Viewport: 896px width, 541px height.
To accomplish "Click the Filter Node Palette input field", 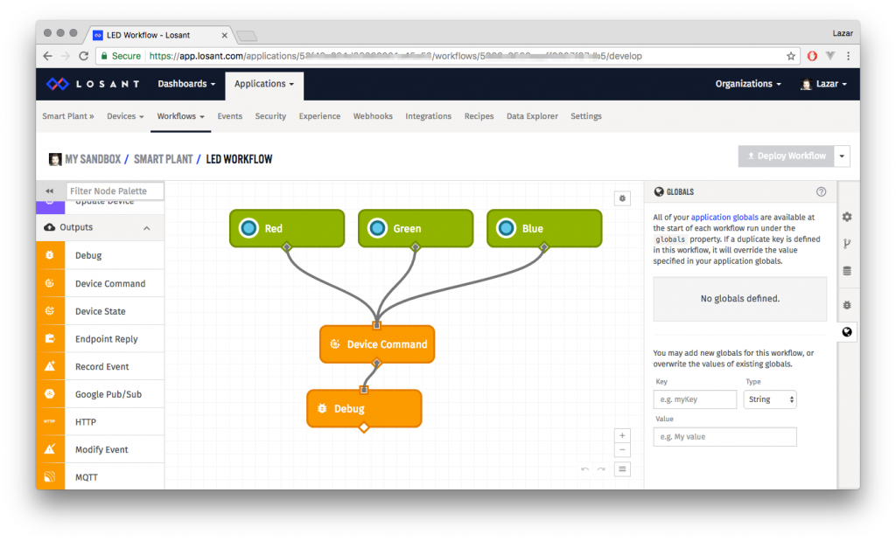I will [115, 191].
